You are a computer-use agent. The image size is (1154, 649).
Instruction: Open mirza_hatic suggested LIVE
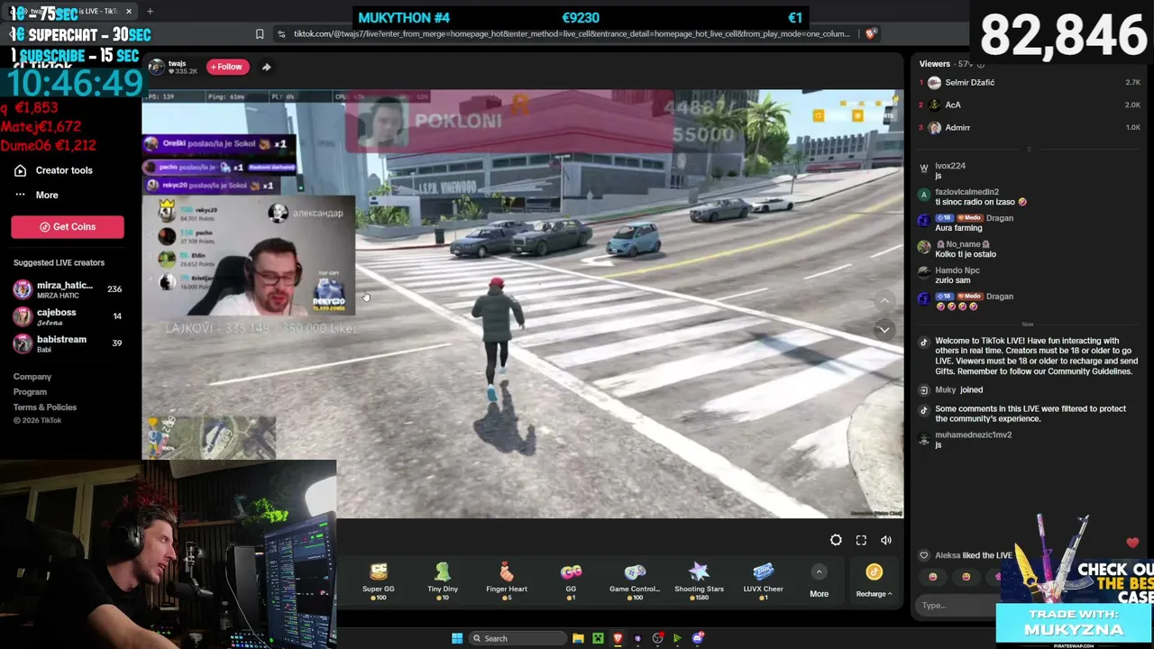pyautogui.click(x=68, y=289)
